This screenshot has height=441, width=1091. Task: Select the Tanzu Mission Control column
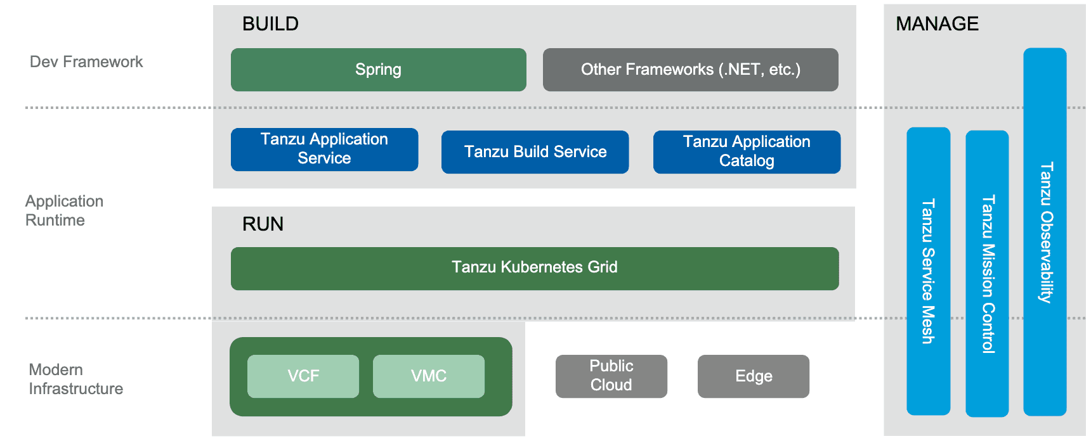click(x=987, y=274)
